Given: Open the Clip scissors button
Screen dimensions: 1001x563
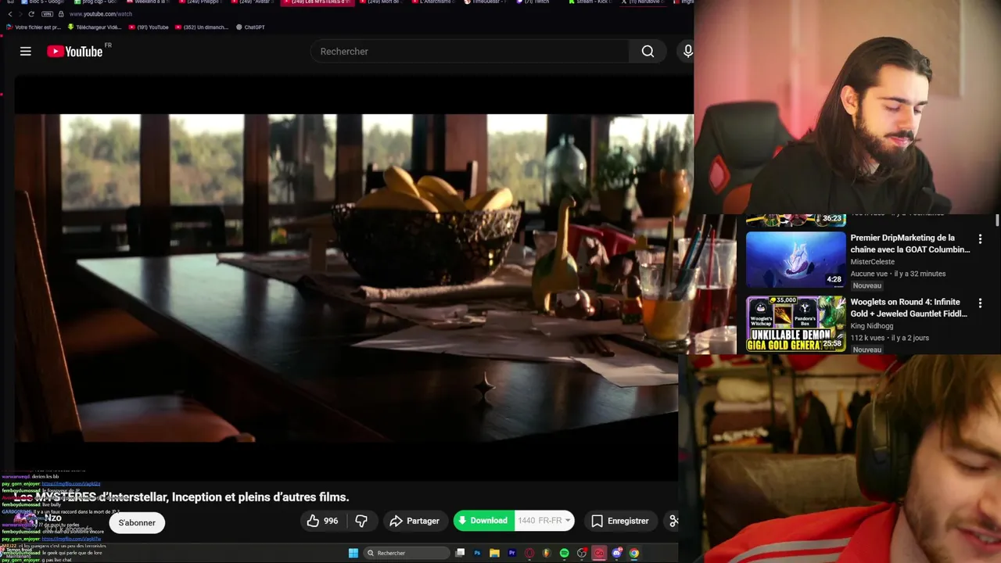Looking at the screenshot, I should pos(673,521).
